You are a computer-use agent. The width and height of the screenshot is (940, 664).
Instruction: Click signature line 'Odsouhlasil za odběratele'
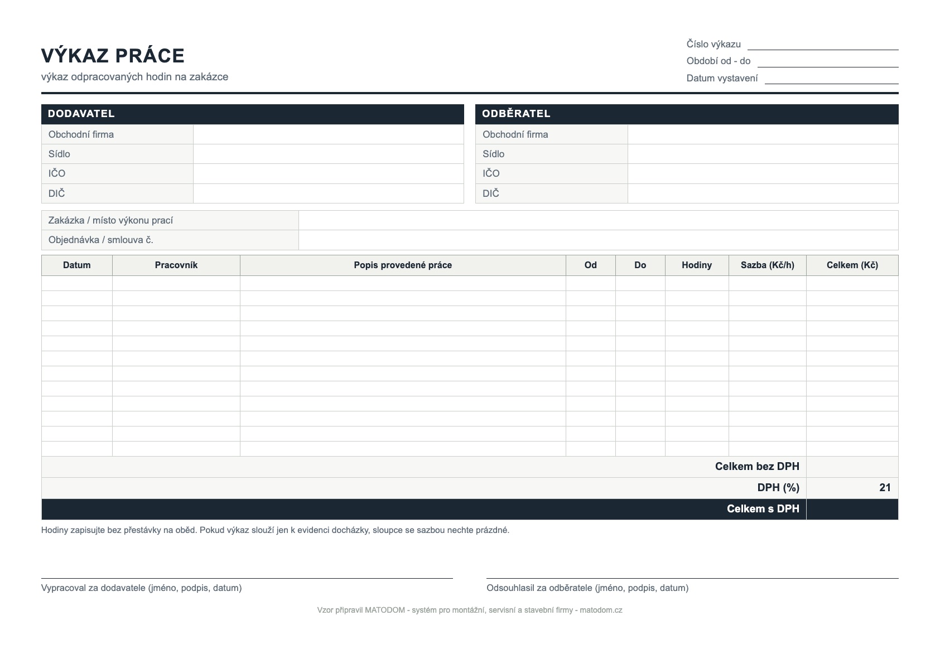pos(692,579)
